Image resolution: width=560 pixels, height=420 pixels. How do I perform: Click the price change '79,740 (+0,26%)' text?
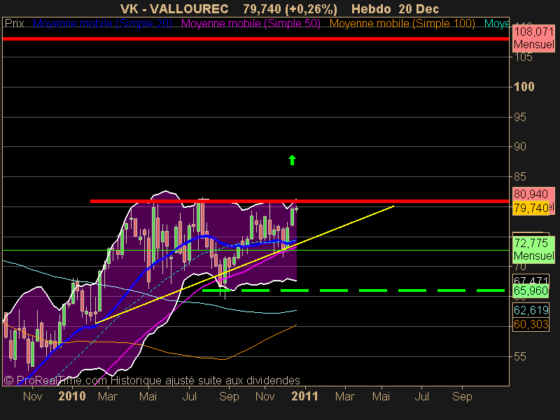coord(290,9)
